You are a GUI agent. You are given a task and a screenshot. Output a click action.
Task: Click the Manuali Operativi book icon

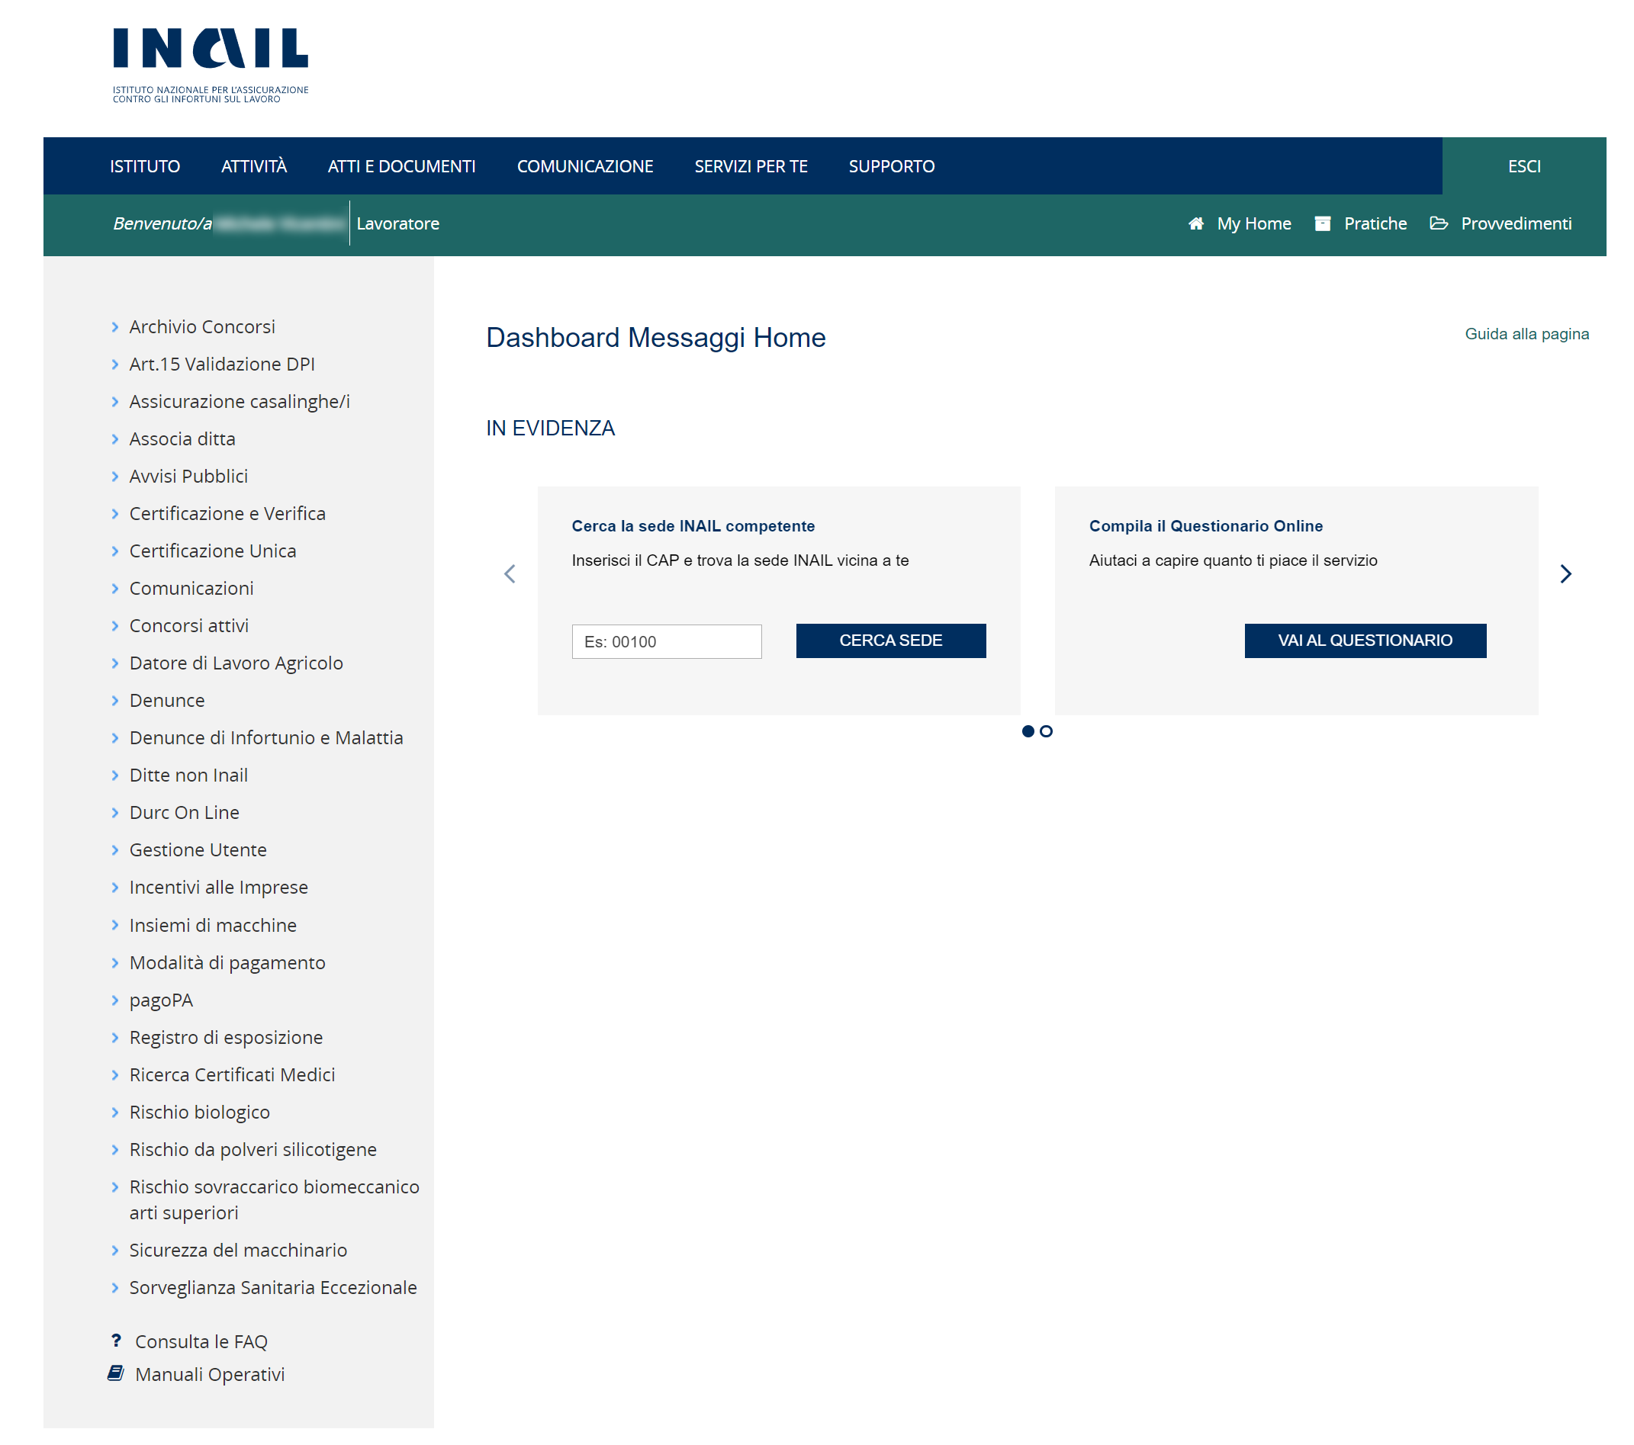(x=116, y=1373)
